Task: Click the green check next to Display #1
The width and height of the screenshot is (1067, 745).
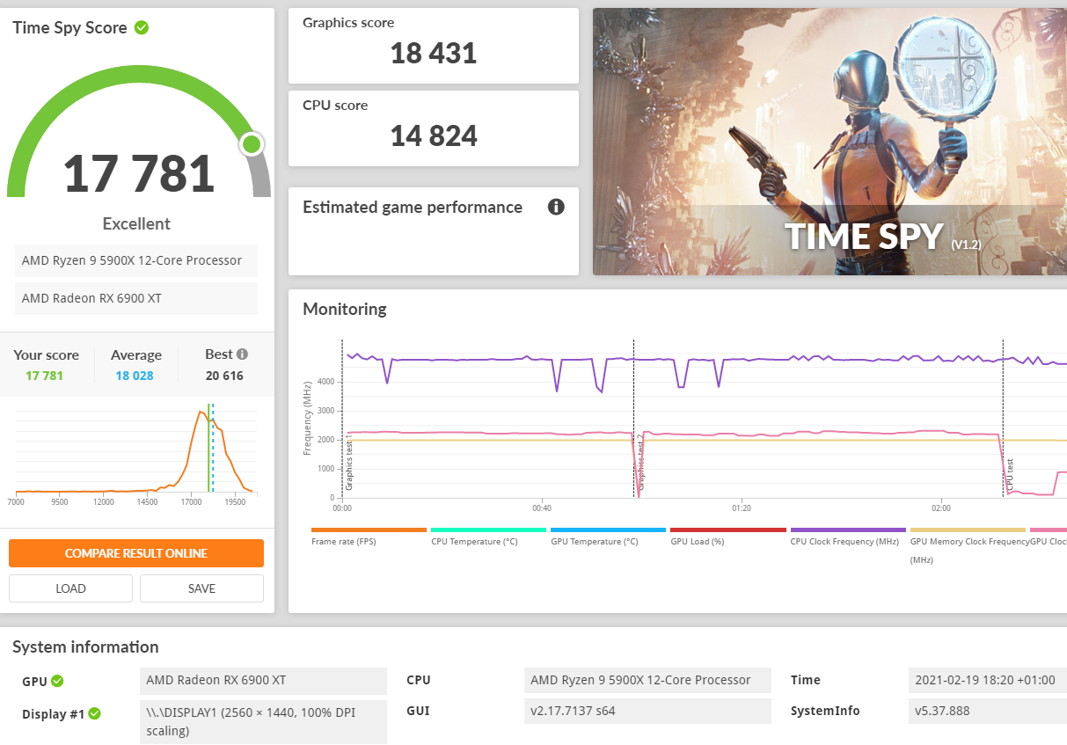Action: click(94, 713)
